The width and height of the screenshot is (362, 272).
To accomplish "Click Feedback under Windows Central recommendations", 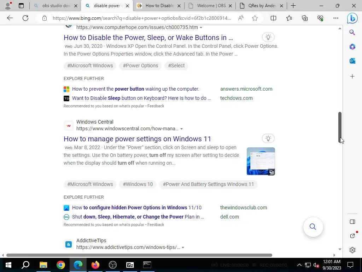I will (156, 225).
